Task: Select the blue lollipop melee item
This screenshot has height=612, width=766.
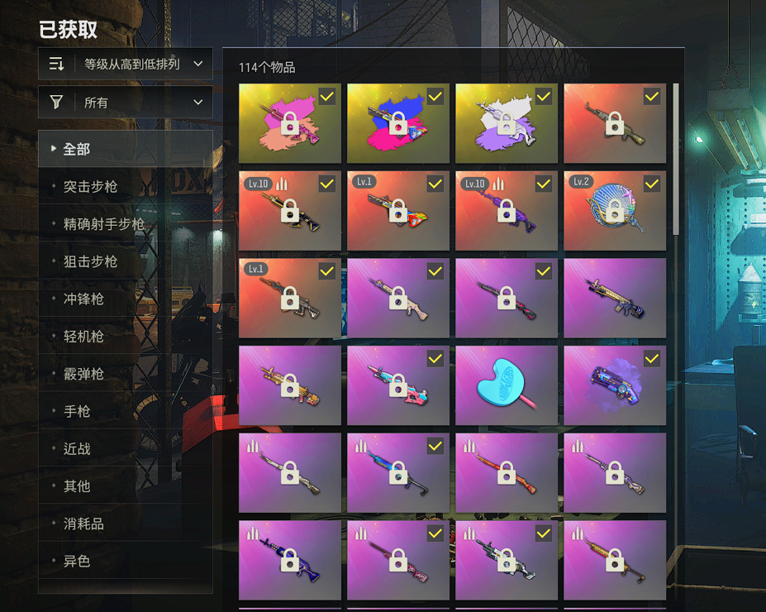Action: pyautogui.click(x=506, y=385)
